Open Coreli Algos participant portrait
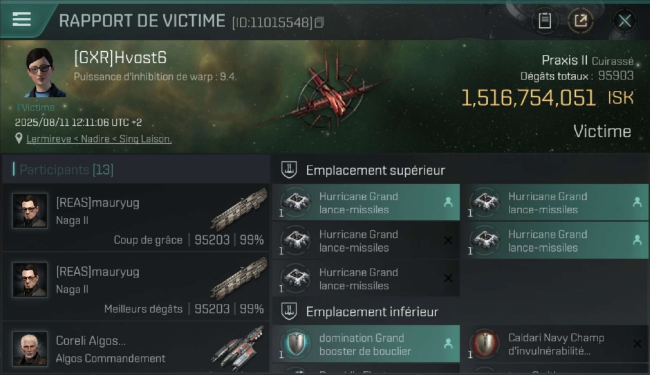The height and width of the screenshot is (375, 650). point(30,349)
